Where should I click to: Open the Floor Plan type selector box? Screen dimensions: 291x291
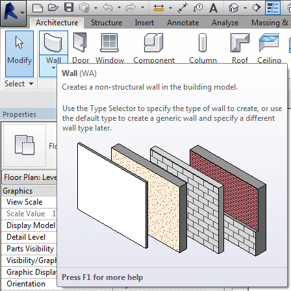click(29, 177)
